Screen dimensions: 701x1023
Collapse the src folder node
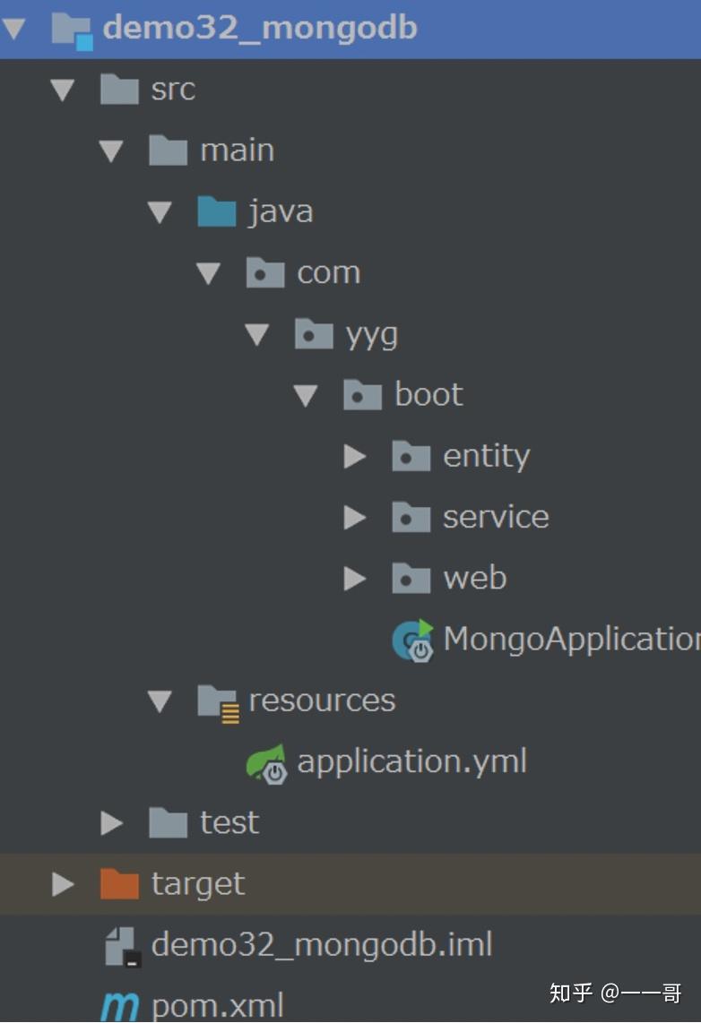point(62,90)
